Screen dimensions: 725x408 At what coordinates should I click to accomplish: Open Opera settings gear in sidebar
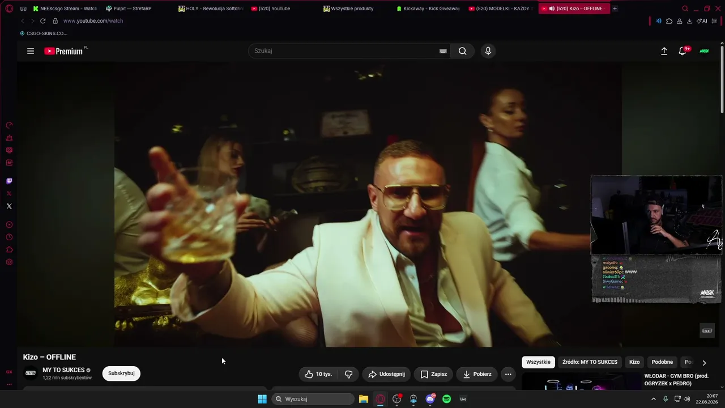[x=9, y=262]
